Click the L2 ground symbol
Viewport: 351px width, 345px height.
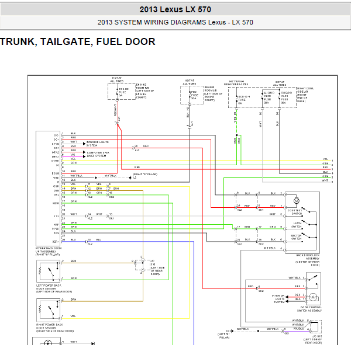(132, 177)
